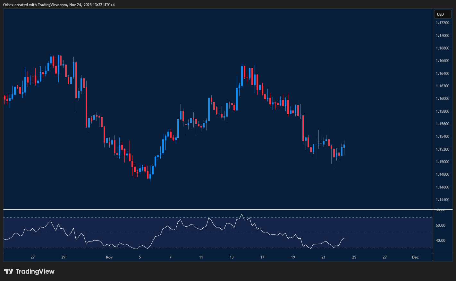Click the Orbex TradingView.com header text
Image resolution: width=456 pixels, height=281 pixels.
[59, 4]
